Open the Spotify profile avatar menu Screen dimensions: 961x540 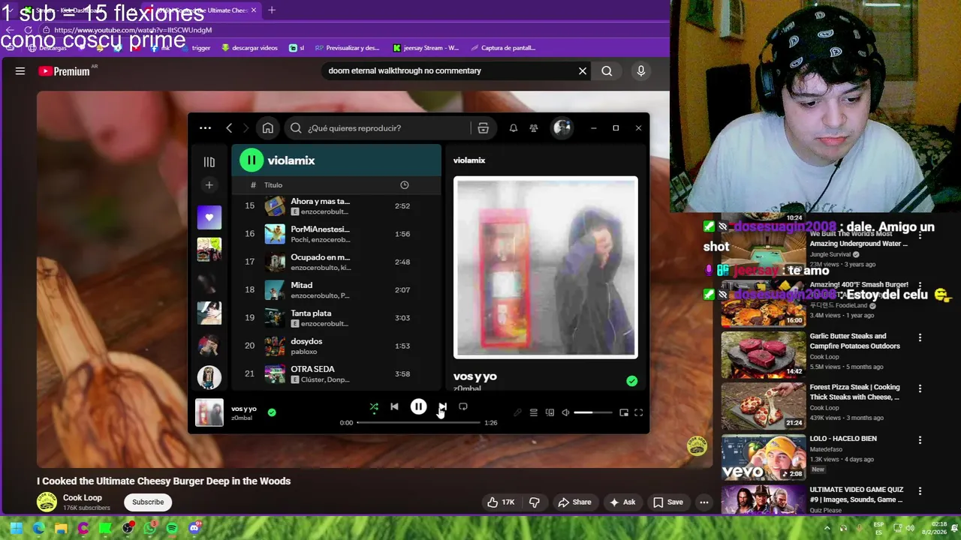562,128
